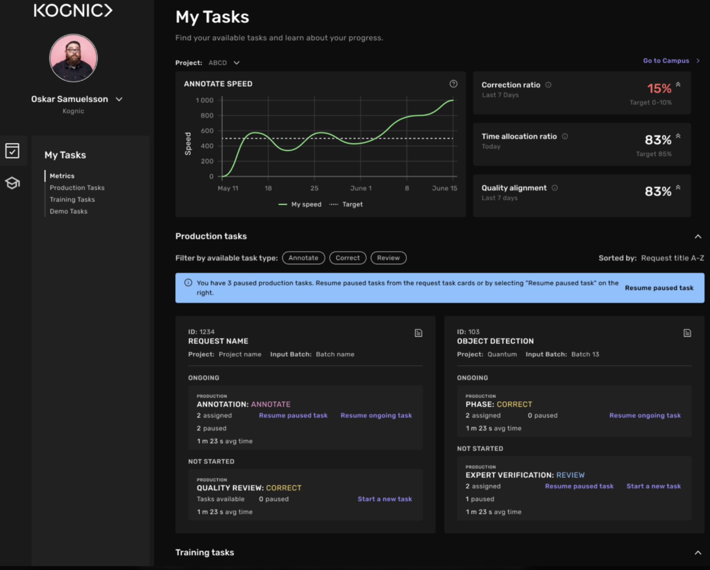Start a new task for Expert Verification: Review

653,486
